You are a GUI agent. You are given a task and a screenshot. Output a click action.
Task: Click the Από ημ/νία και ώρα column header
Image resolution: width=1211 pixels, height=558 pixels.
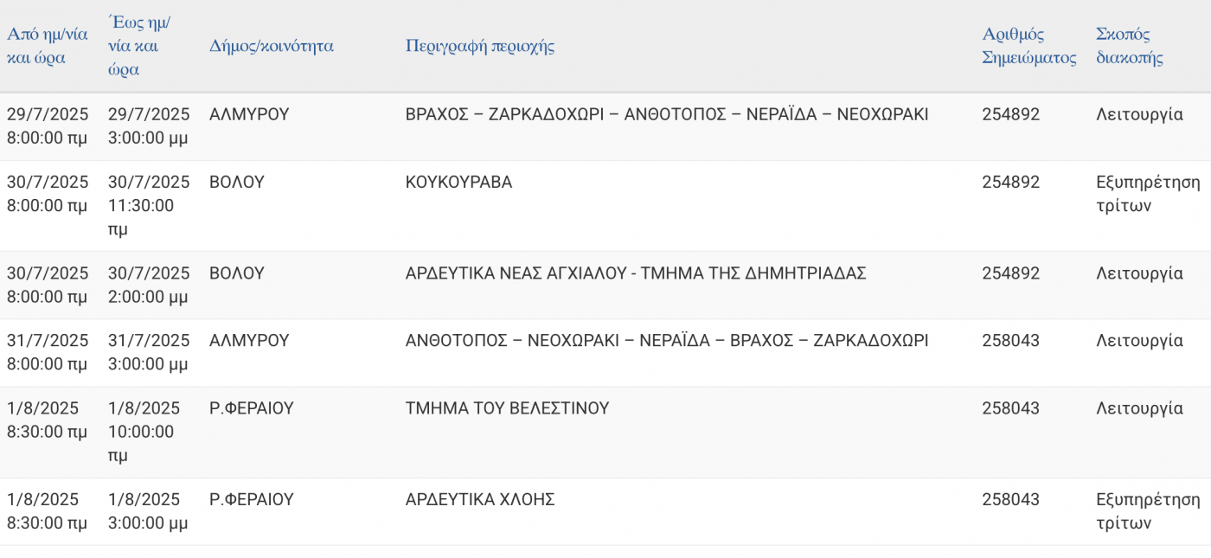click(x=48, y=46)
